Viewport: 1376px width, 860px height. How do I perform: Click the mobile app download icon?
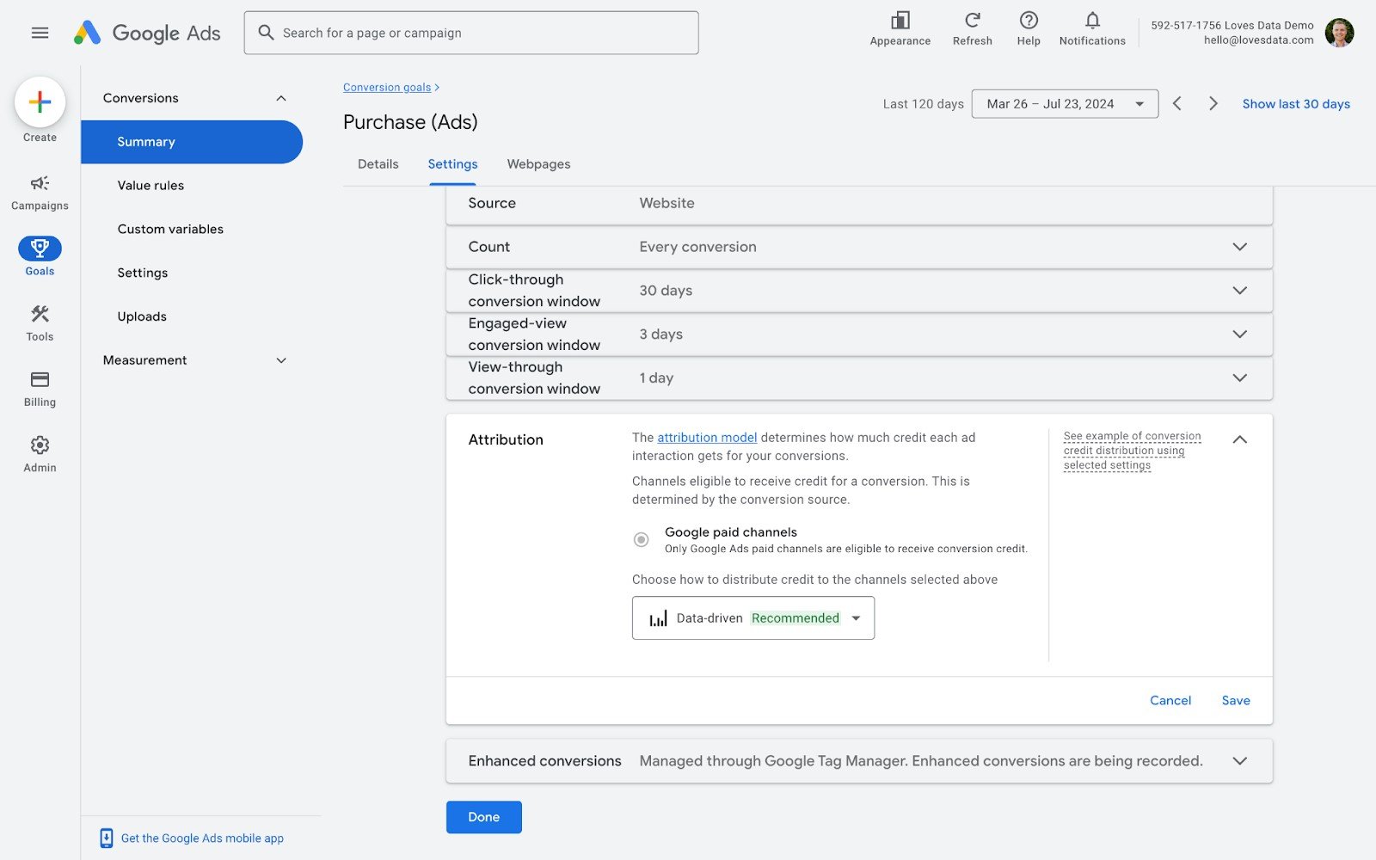point(107,838)
